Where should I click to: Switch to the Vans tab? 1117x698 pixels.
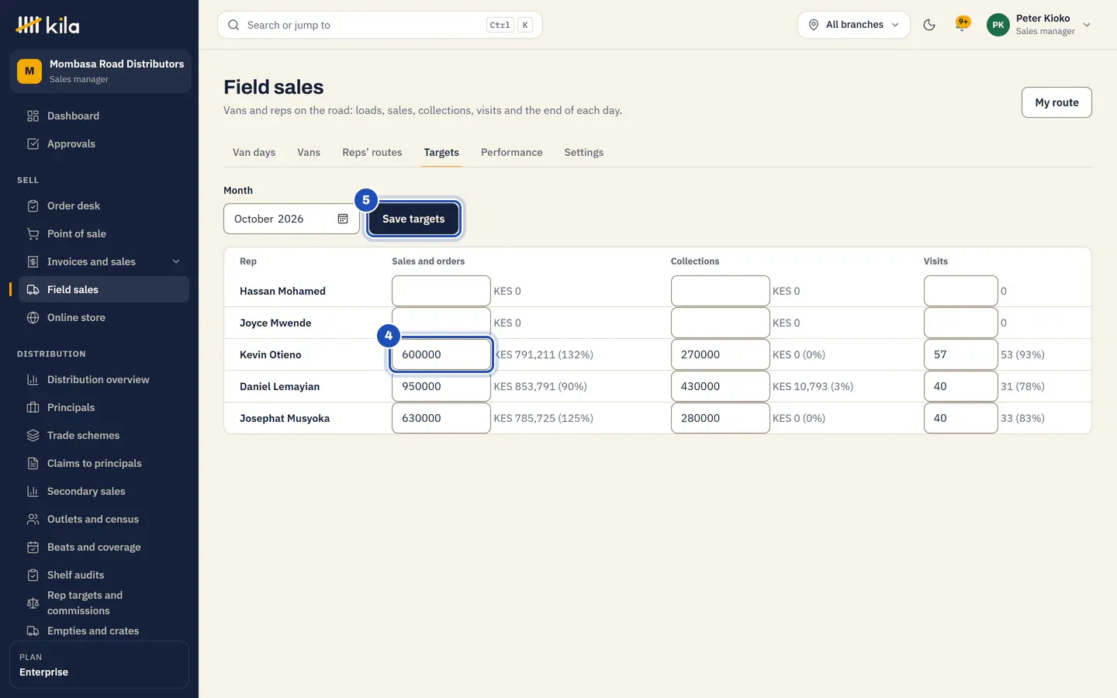point(309,152)
